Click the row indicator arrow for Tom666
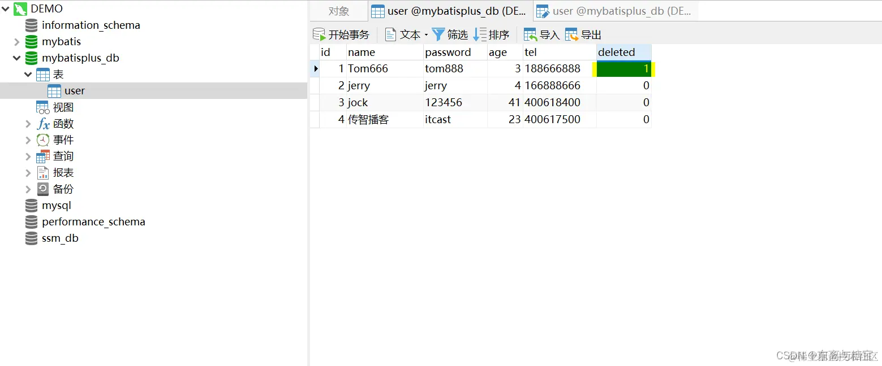This screenshot has width=882, height=366. tap(315, 69)
